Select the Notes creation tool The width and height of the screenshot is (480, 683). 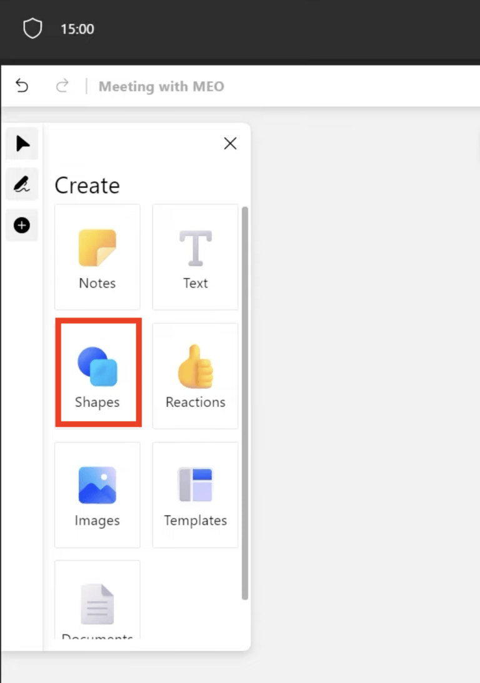97,256
